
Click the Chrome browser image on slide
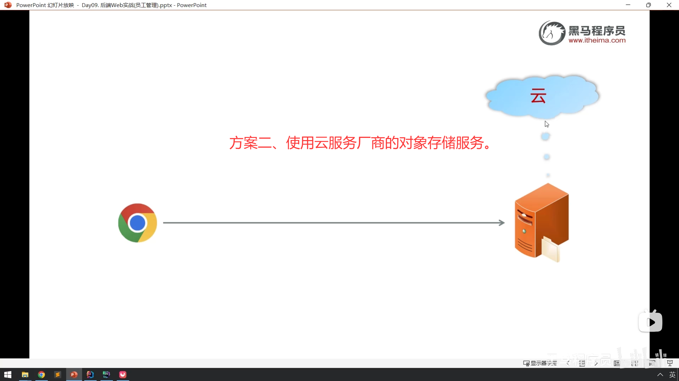coord(138,223)
